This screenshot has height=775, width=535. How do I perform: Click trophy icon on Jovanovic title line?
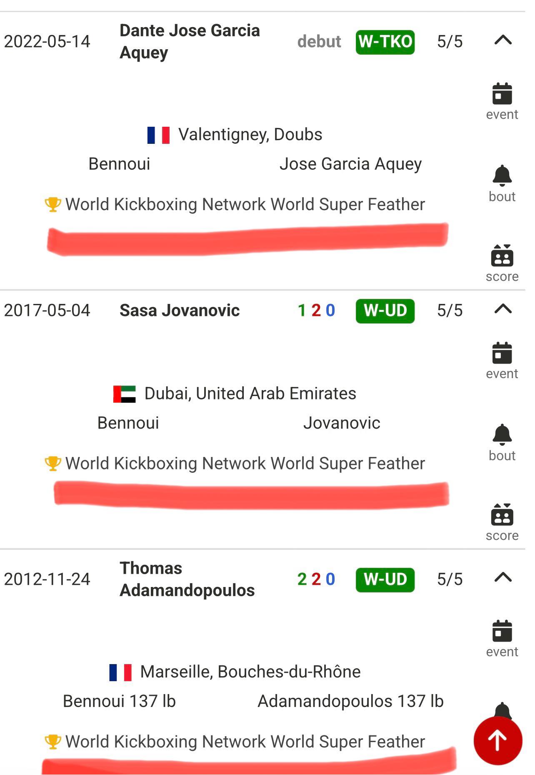click(x=53, y=463)
